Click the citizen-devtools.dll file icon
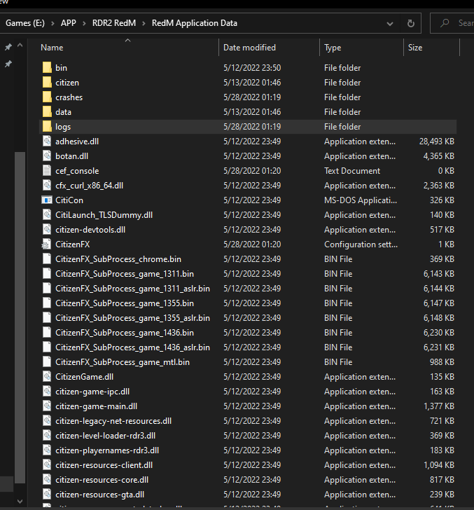474x510 pixels. coord(47,229)
